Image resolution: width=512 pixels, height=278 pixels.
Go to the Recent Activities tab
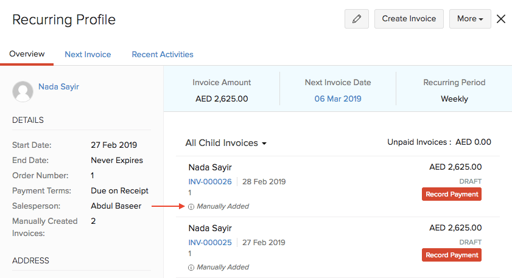click(x=163, y=55)
